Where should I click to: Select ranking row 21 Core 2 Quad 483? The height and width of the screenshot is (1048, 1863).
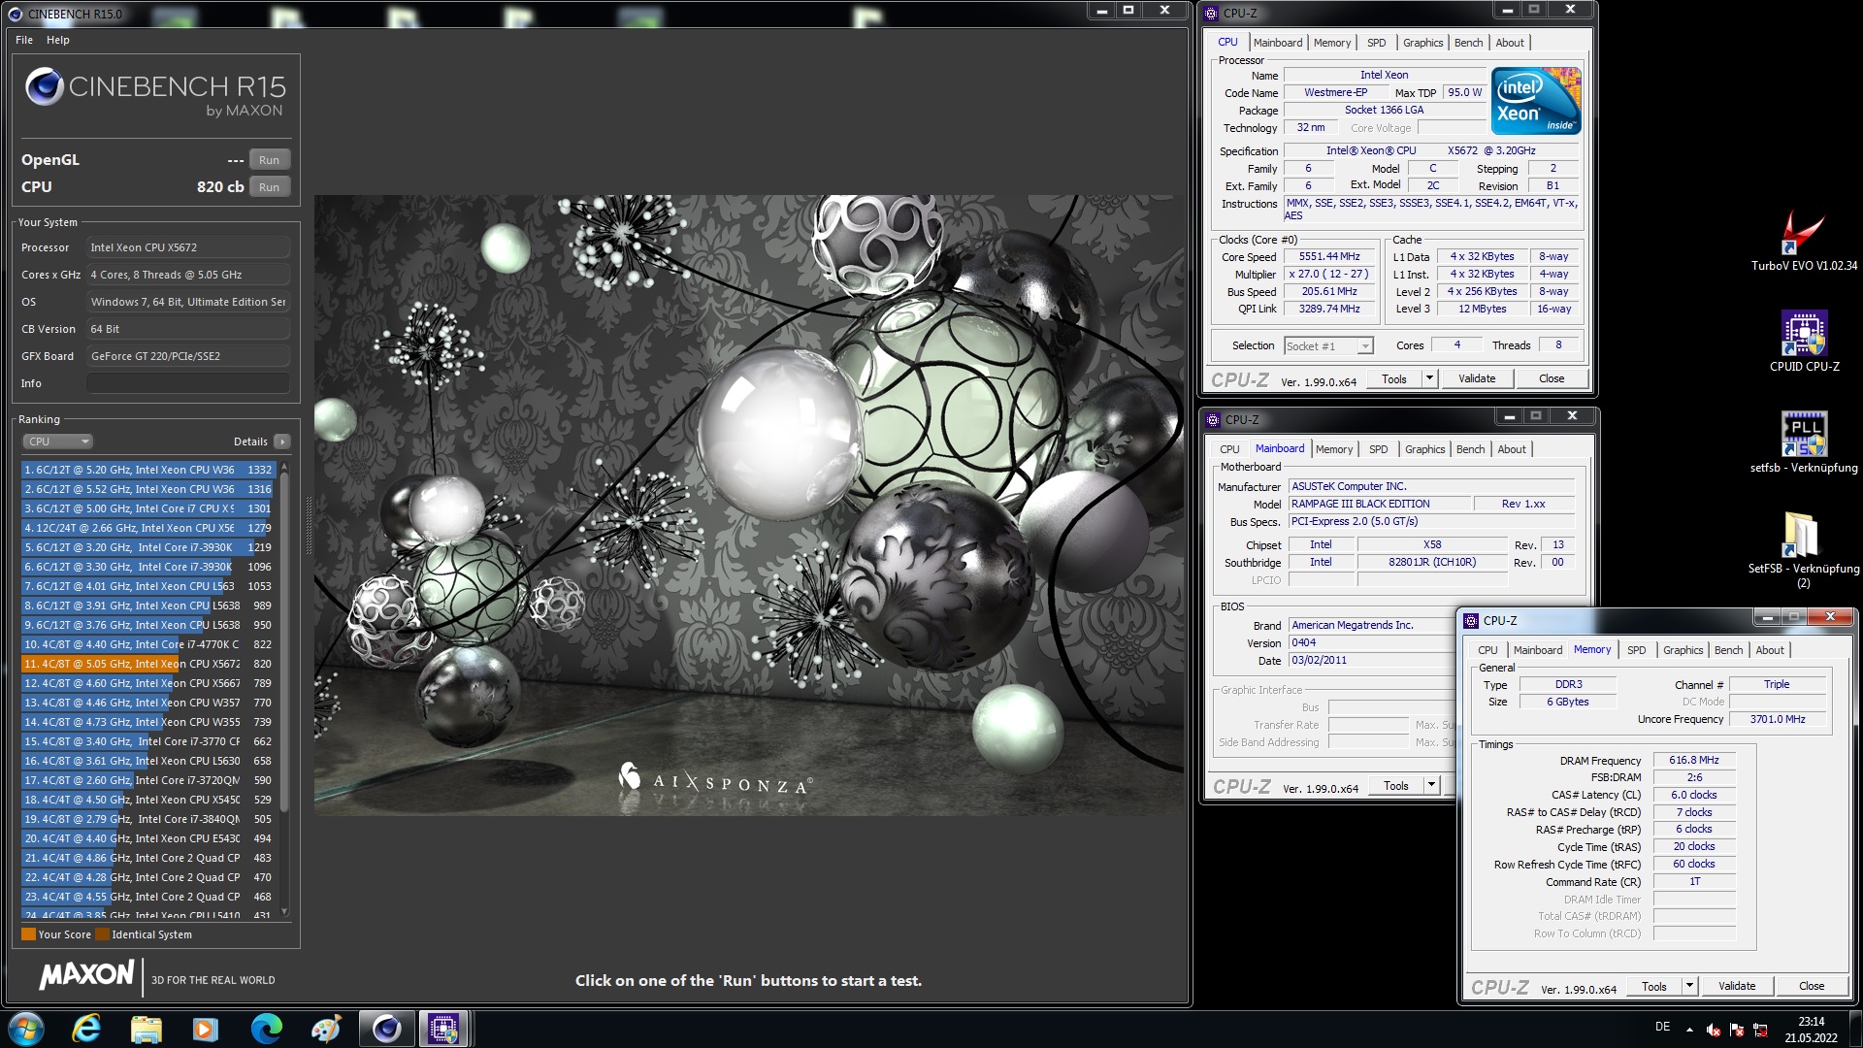point(148,858)
